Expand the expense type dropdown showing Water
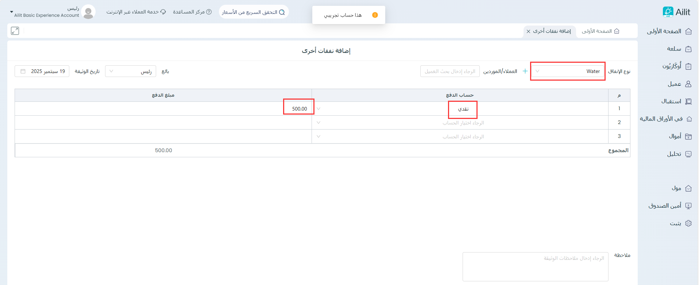 pyautogui.click(x=568, y=71)
